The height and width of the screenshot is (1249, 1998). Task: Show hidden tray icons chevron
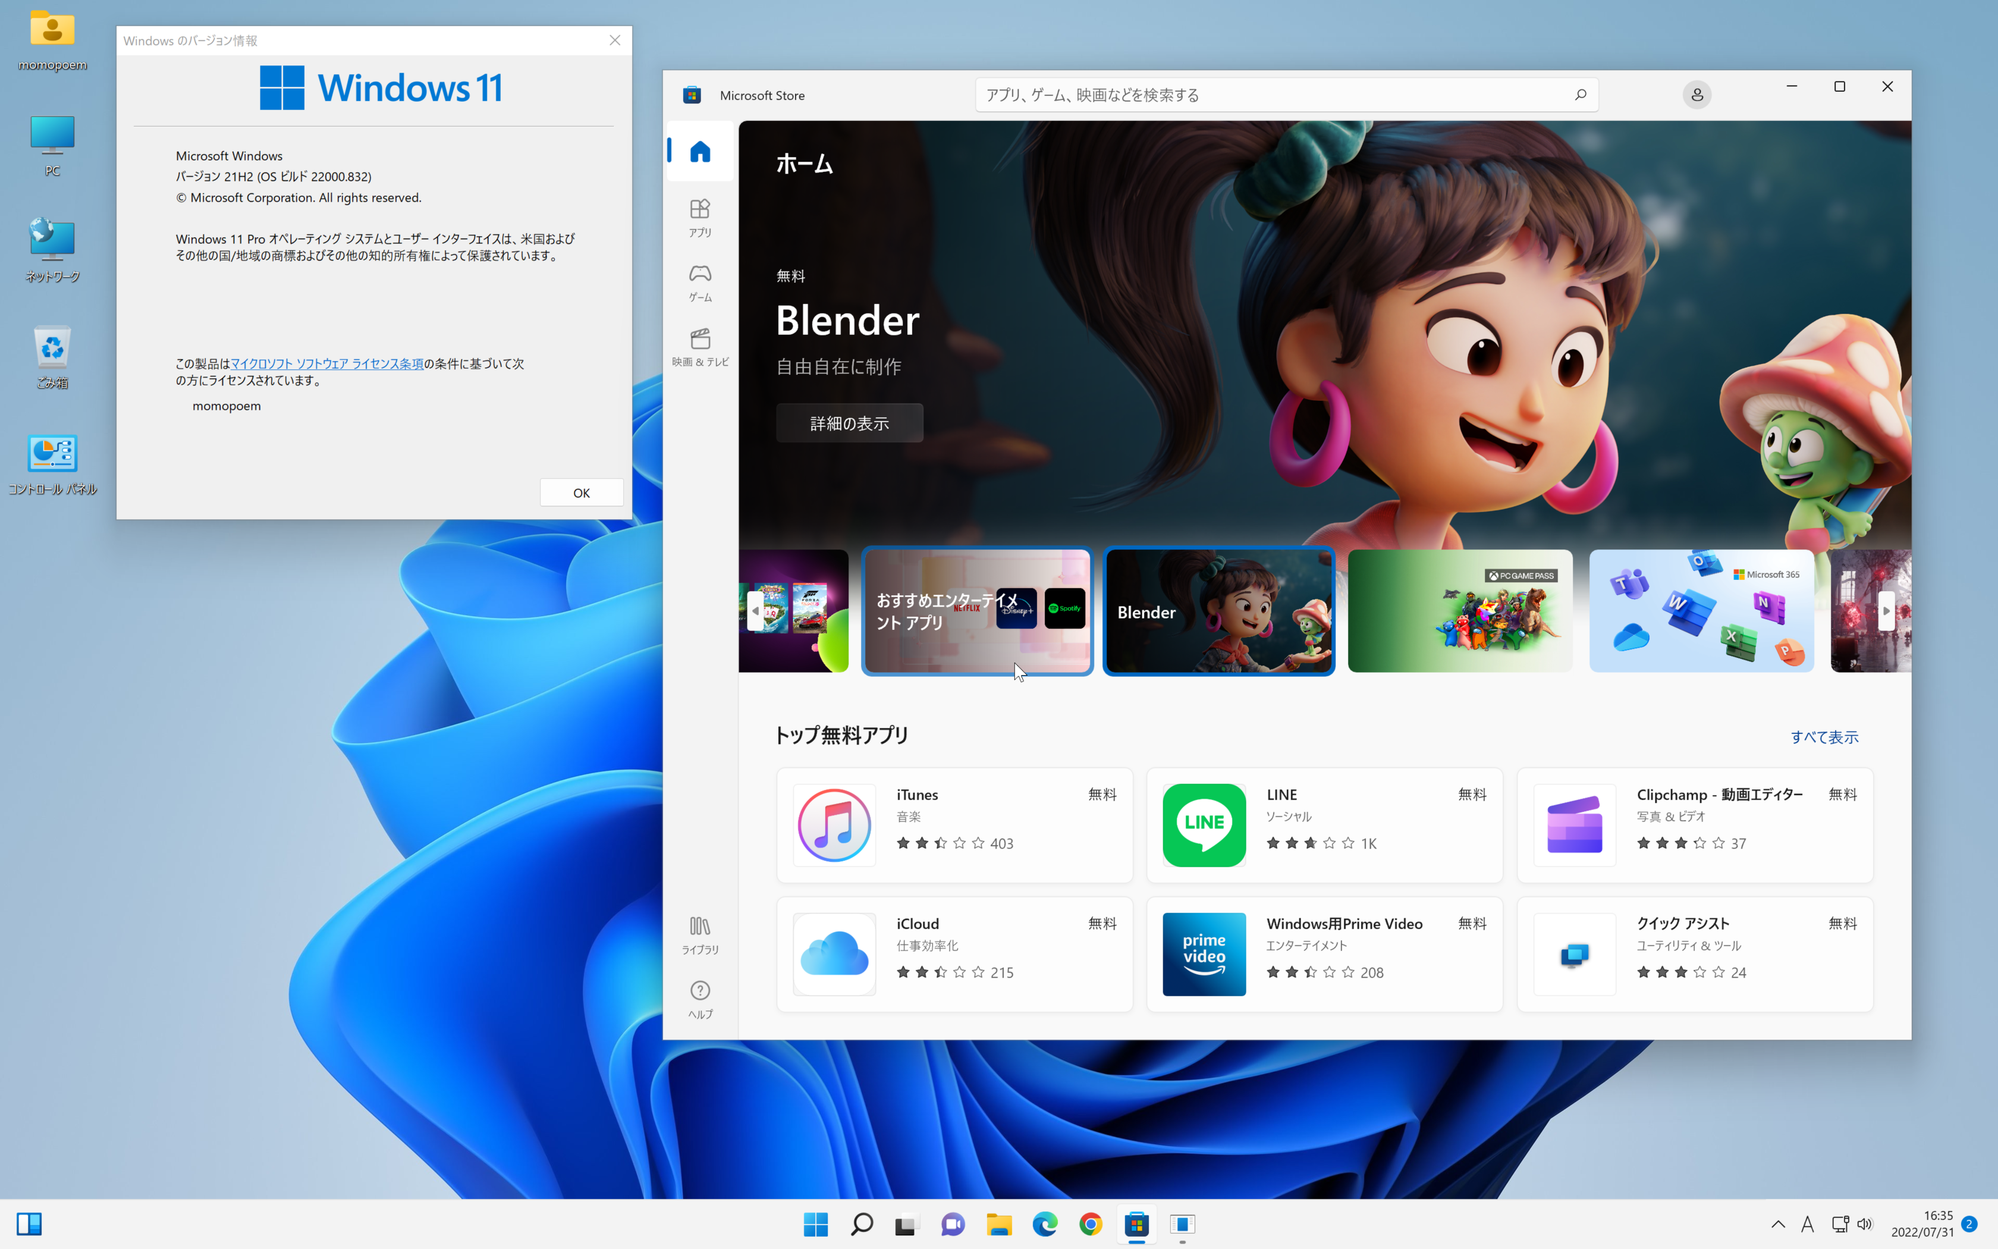click(1779, 1224)
